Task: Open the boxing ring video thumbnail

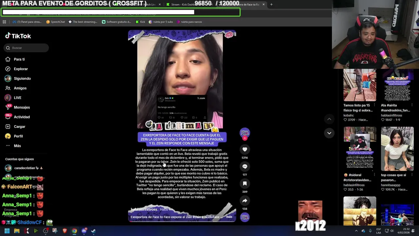Action: click(397, 214)
